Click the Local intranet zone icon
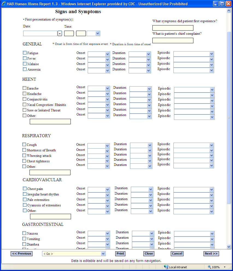 [166, 267]
